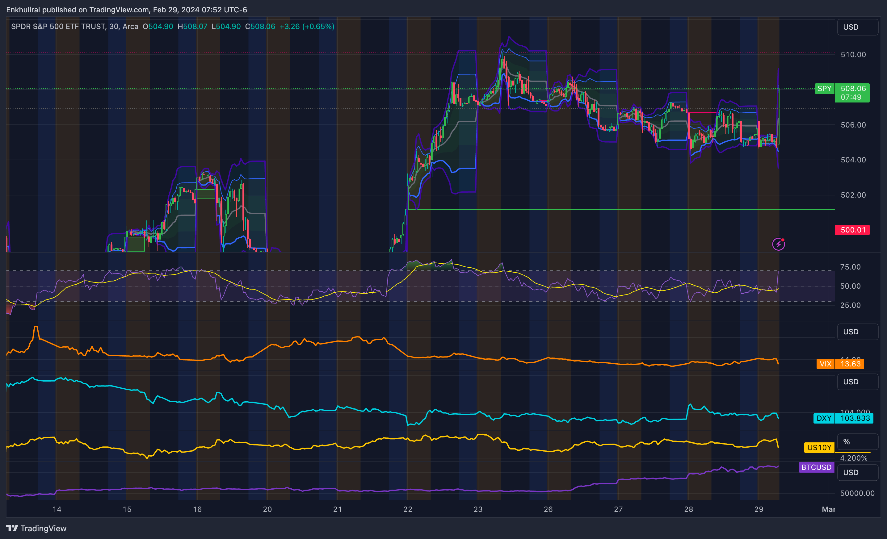
Task: Click the purple lightning bolt event icon
Action: [778, 244]
